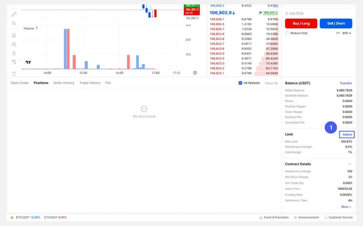Click the pencil lock drawing-mode icon

pyautogui.click(x=14, y=44)
